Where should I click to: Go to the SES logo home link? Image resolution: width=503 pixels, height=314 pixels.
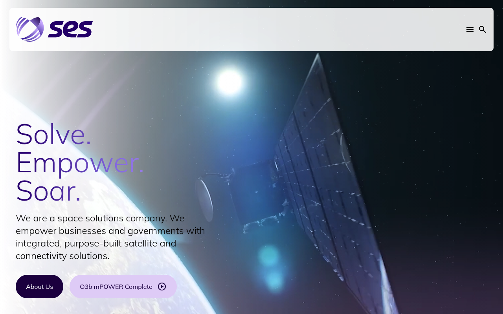click(54, 29)
